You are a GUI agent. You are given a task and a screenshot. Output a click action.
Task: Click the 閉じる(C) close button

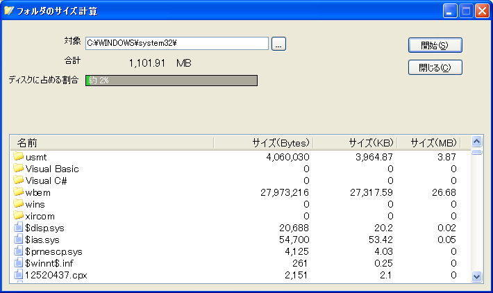click(435, 67)
